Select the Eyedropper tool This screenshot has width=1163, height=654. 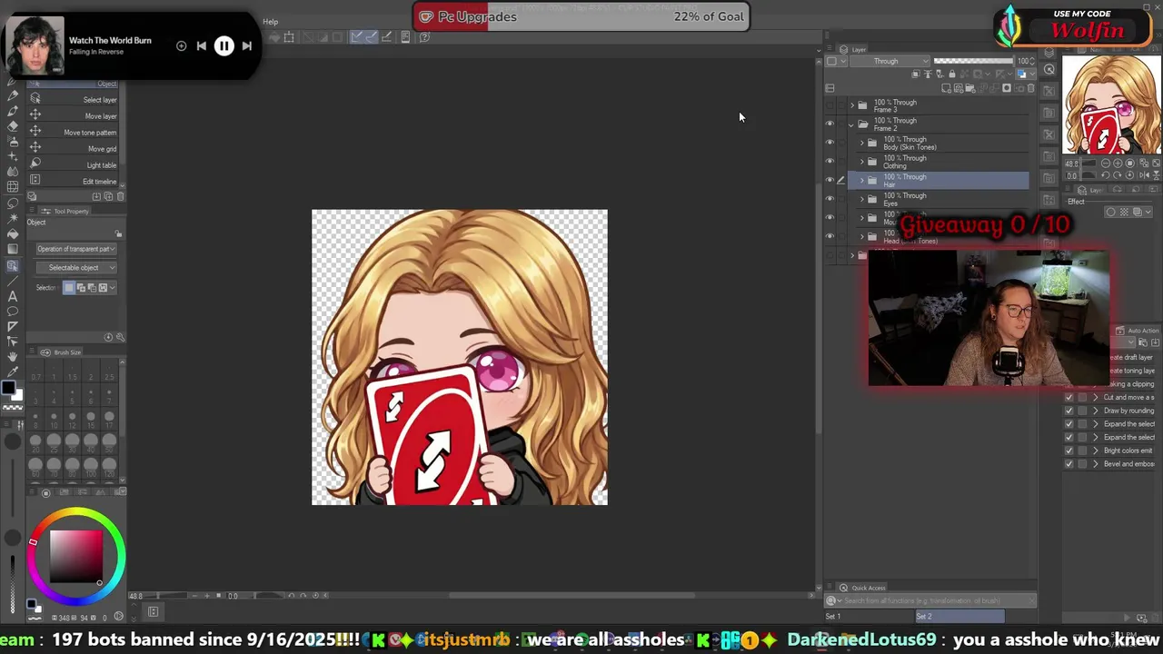[13, 372]
